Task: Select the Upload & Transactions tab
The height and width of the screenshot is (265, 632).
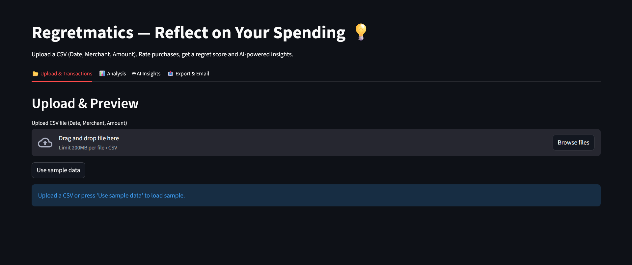Action: [x=66, y=74]
